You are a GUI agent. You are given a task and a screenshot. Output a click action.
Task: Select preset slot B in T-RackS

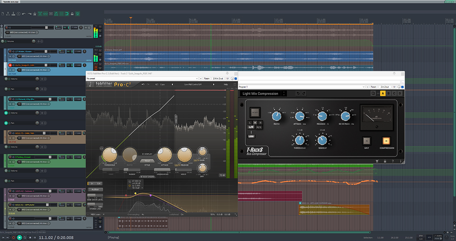(x=389, y=93)
